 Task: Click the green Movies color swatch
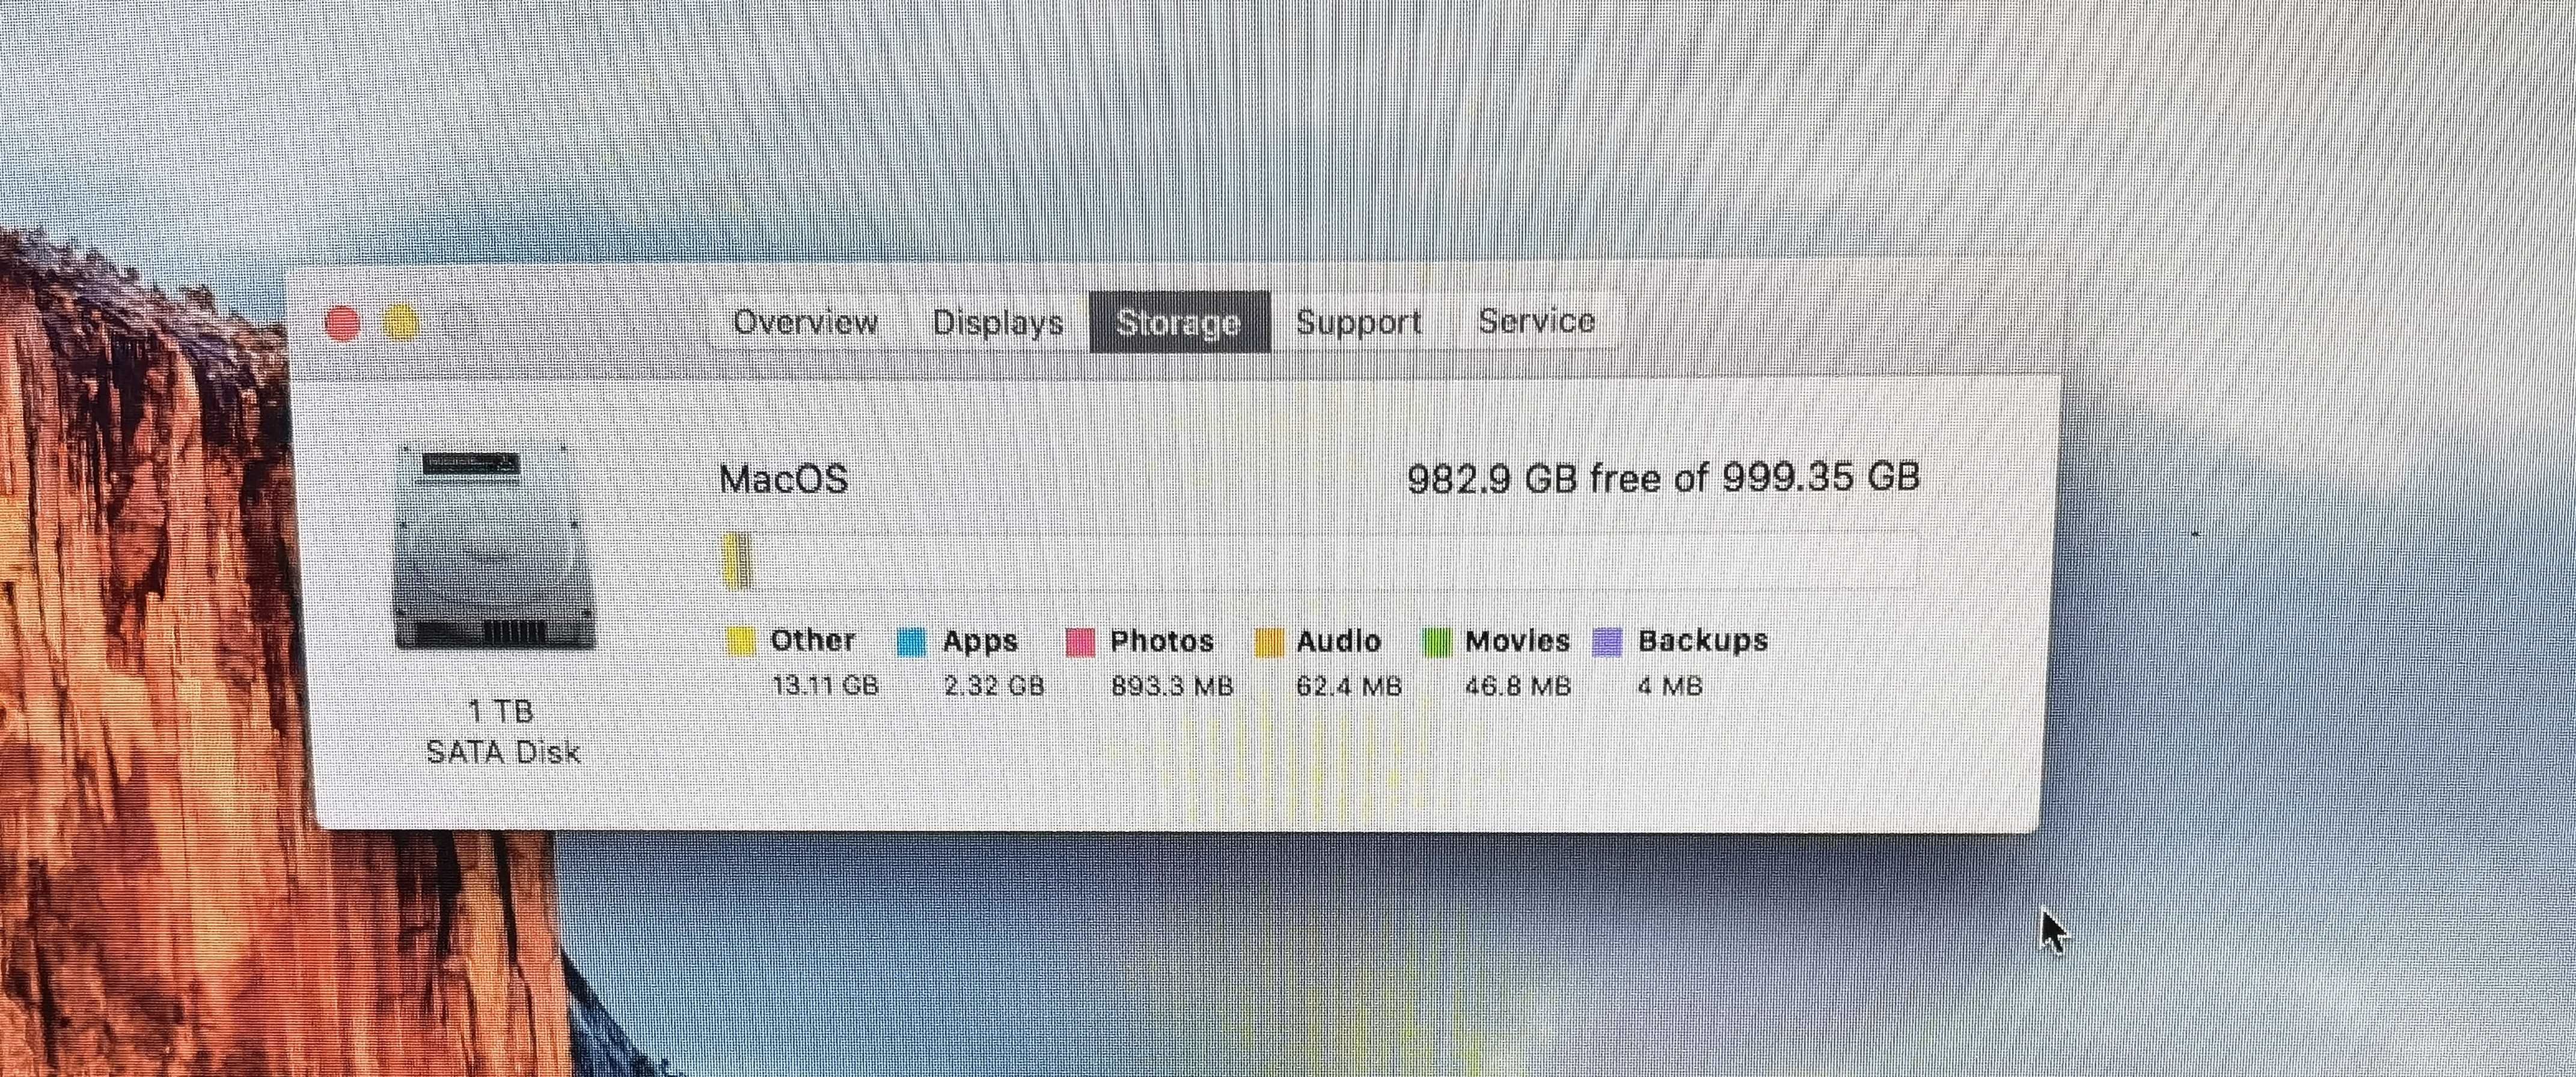click(x=1436, y=642)
